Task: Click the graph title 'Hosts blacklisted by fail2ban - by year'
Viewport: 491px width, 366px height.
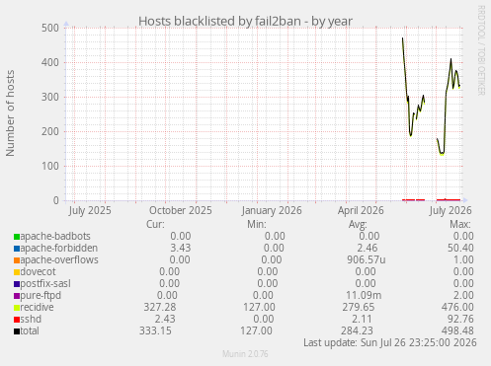Action: [x=245, y=22]
